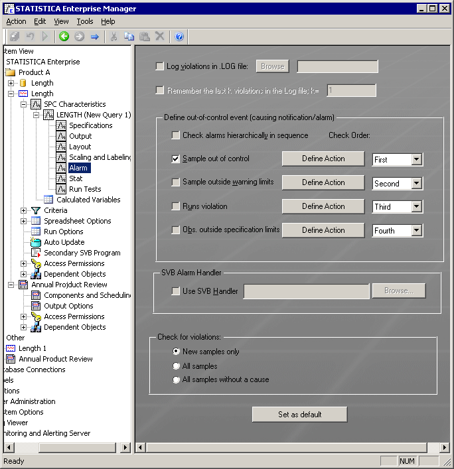Select Scaling and Labeling tree item
Screen dimensions: 454x469
[x=100, y=157]
